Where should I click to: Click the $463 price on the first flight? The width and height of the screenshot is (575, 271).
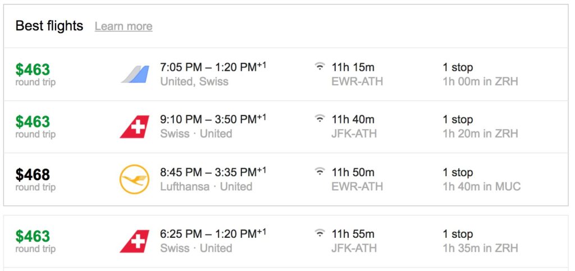tap(33, 70)
